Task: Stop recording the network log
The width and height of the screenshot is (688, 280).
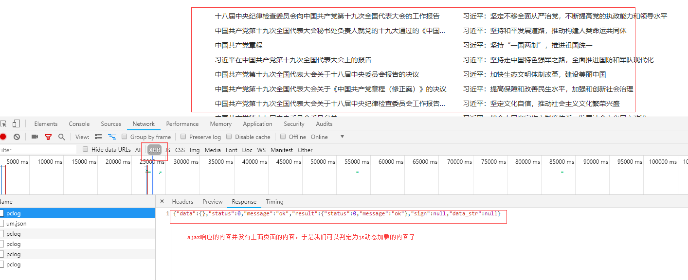Action: pos(3,137)
